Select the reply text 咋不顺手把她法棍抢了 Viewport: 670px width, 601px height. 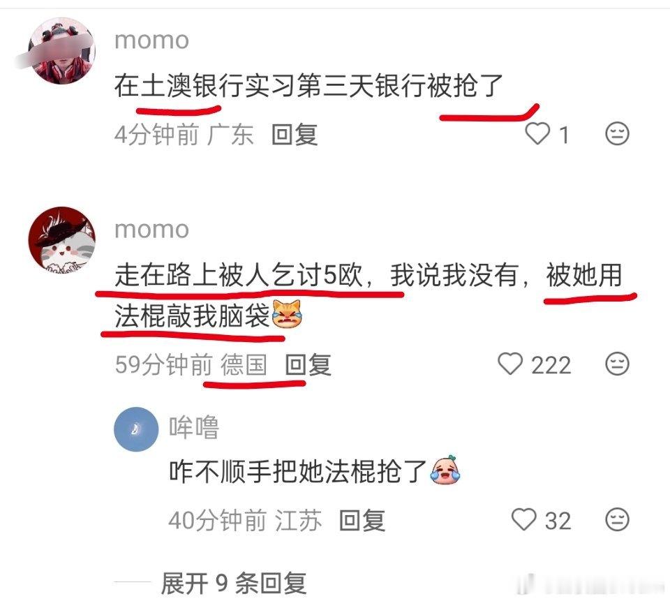pos(298,471)
